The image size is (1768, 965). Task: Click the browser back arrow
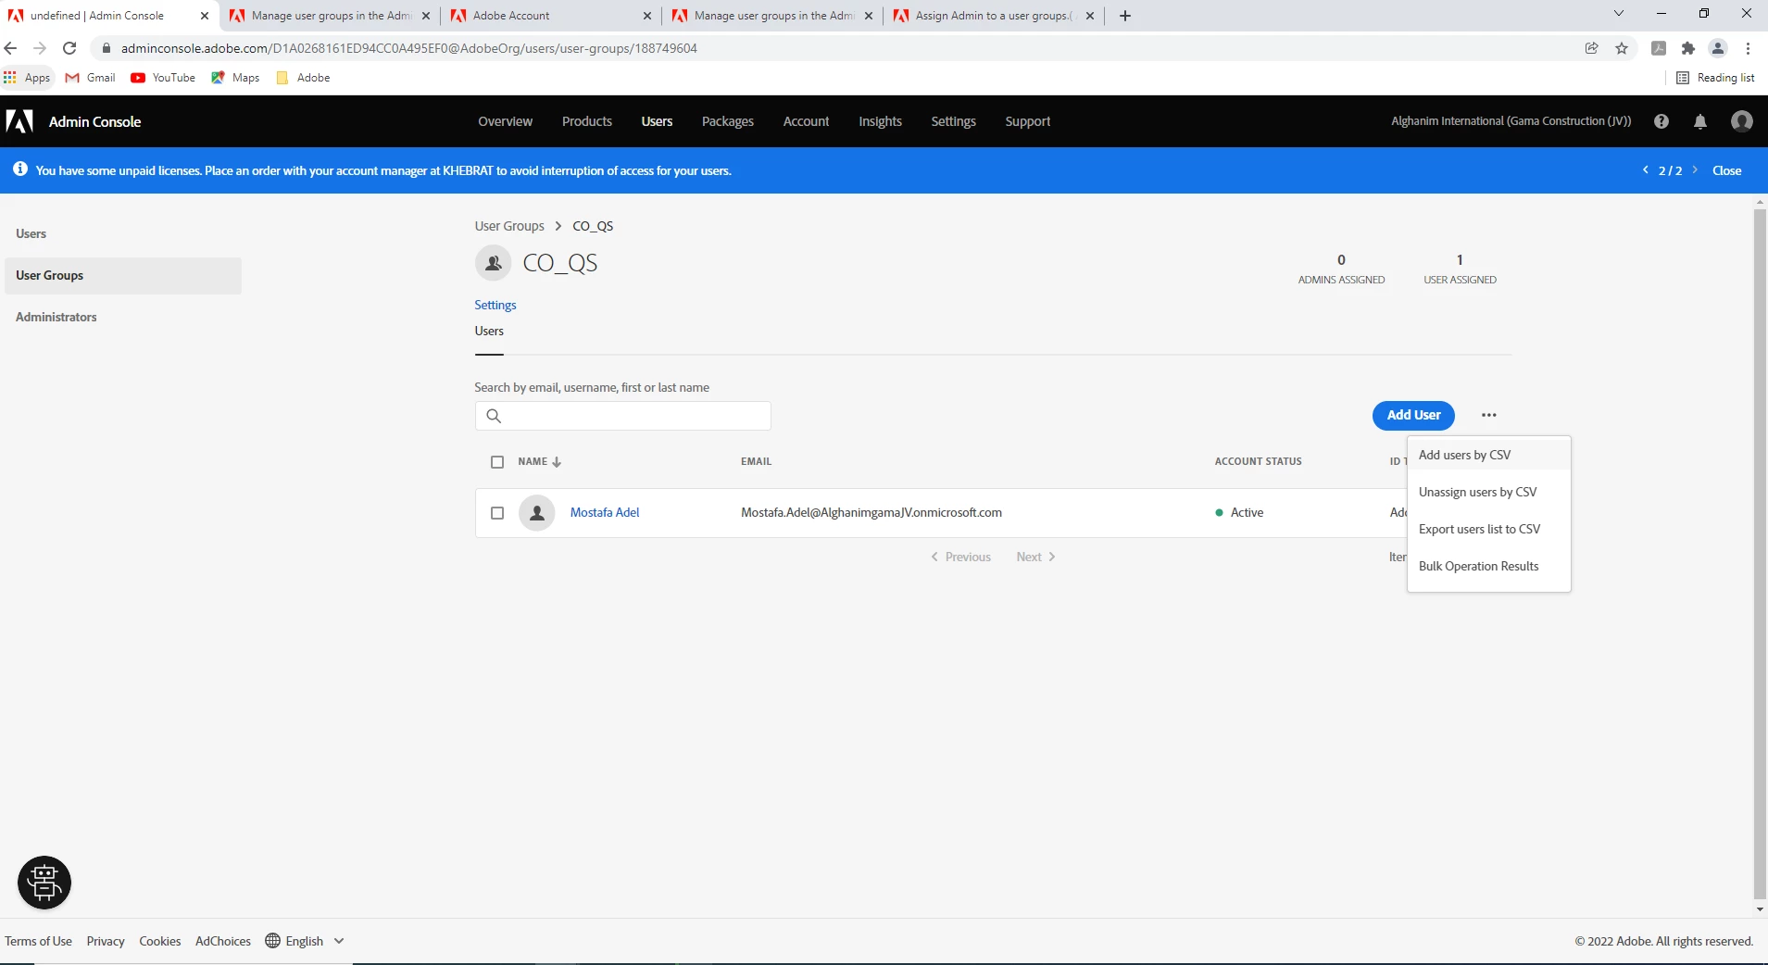pyautogui.click(x=11, y=48)
